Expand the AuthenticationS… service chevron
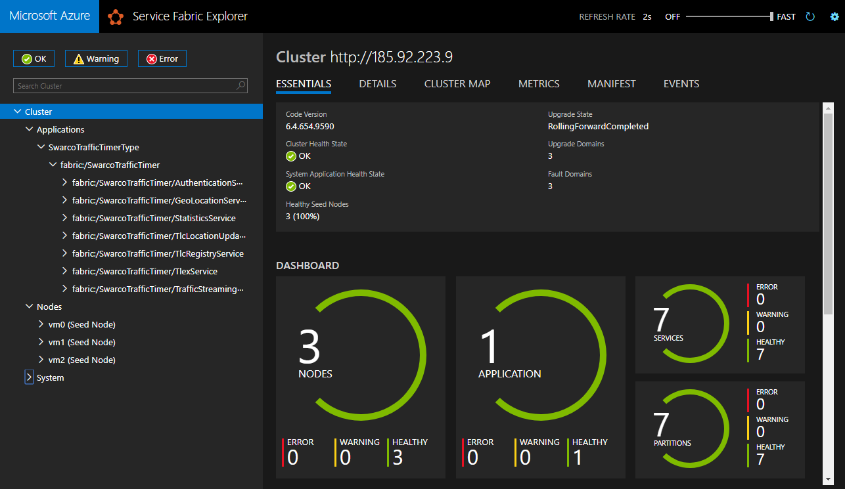Screen dimensions: 845x489 pos(64,182)
